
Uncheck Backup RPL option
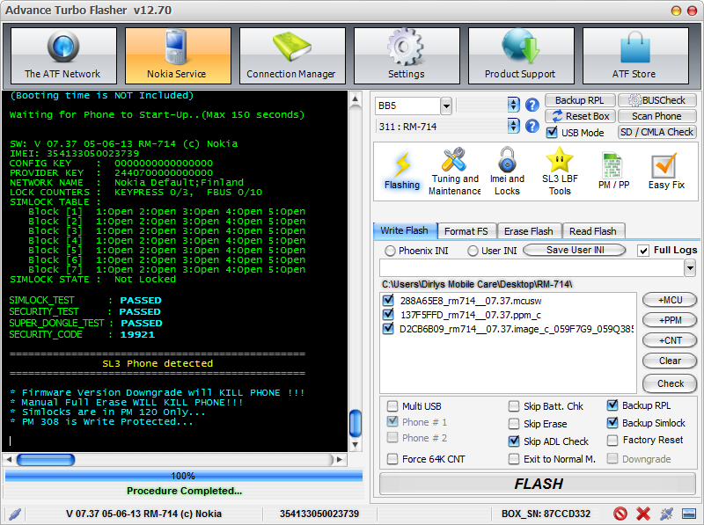tap(612, 405)
